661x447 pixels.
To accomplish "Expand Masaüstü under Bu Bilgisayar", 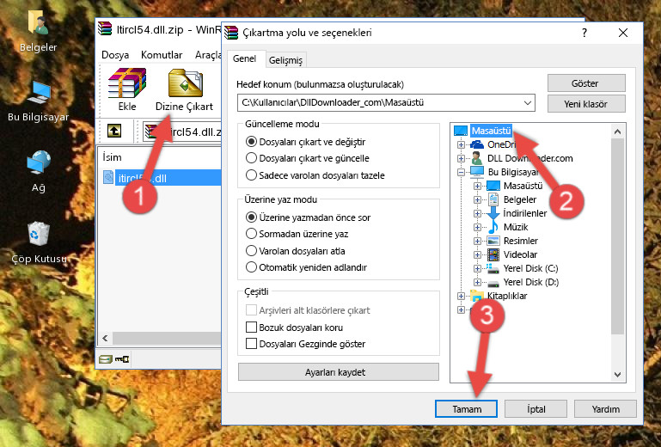I will coord(477,186).
